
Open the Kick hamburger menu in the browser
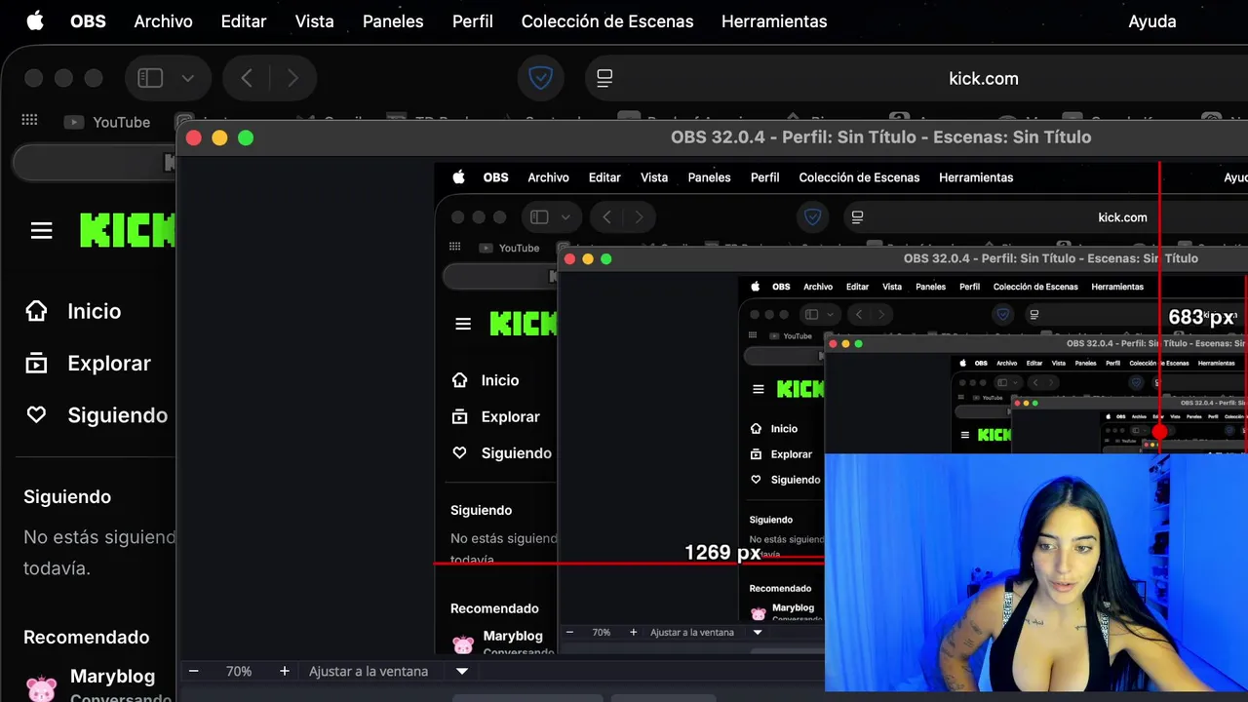[41, 230]
